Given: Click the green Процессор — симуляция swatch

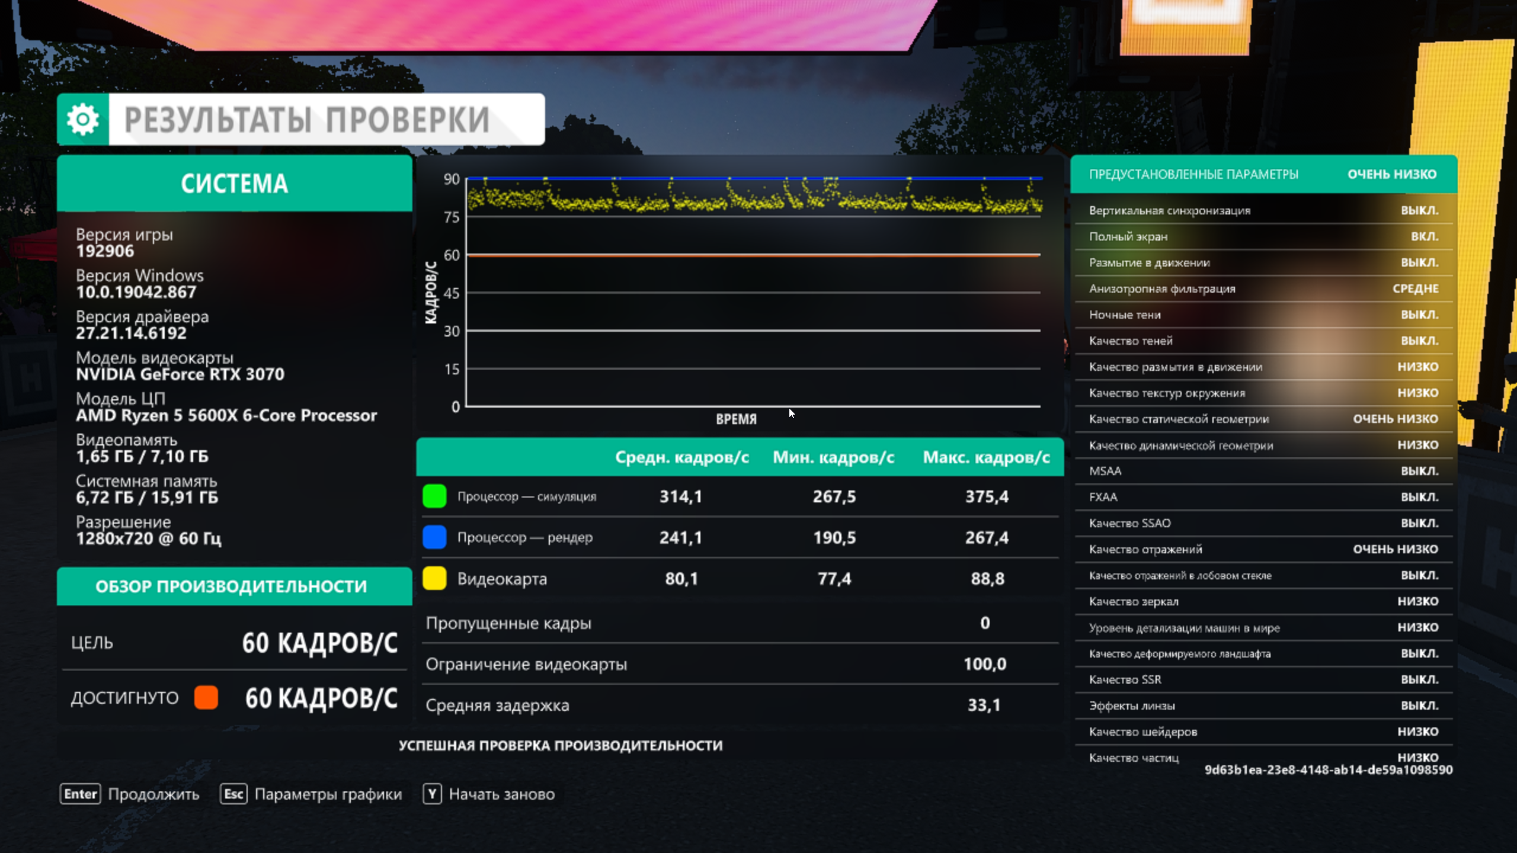Looking at the screenshot, I should tap(434, 496).
